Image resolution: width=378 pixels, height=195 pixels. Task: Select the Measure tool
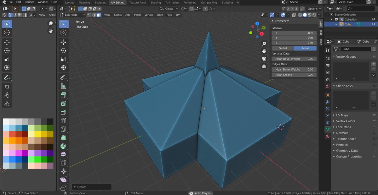63,86
